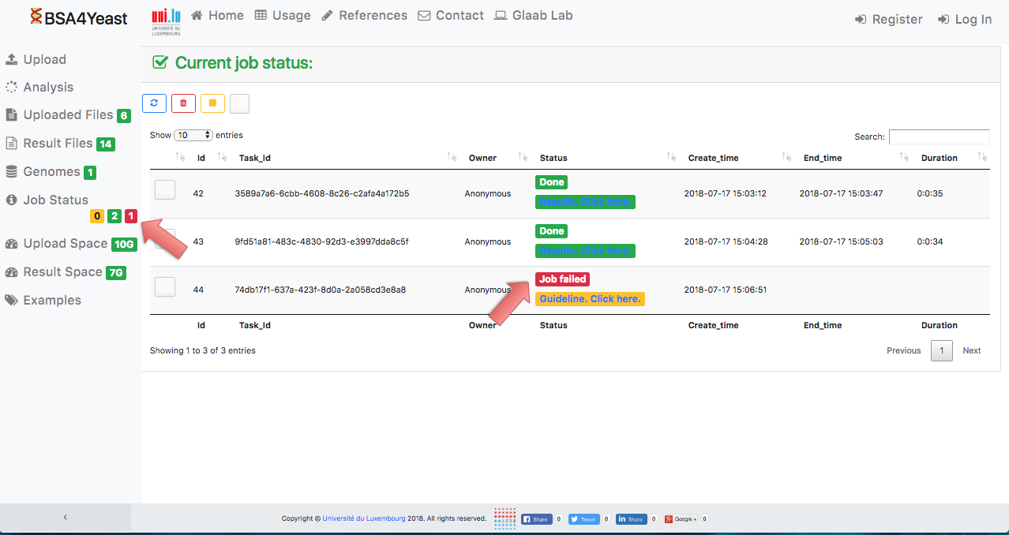This screenshot has width=1009, height=535.
Task: Select the checkbox for job 42
Action: pos(165,189)
